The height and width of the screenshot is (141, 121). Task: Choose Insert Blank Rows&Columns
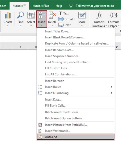tap(76, 37)
